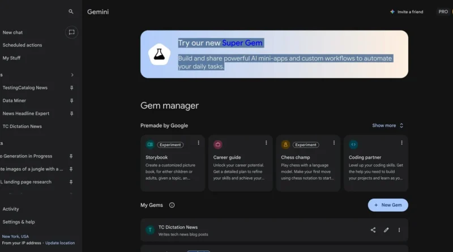Open the Storybook gem card title
The height and width of the screenshot is (252, 453).
[157, 157]
